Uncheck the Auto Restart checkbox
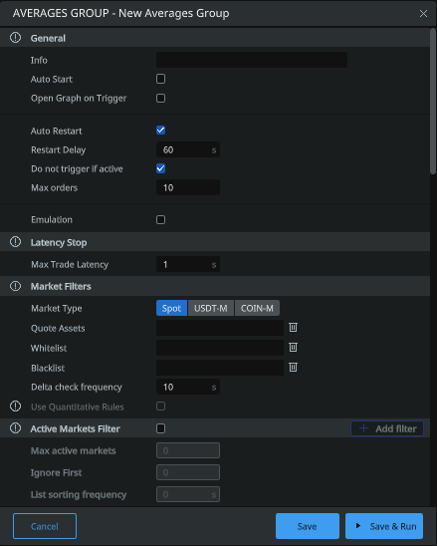 (x=160, y=131)
